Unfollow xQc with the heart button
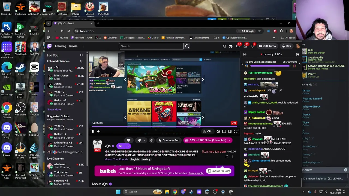This screenshot has height=196, width=349. click(128, 140)
